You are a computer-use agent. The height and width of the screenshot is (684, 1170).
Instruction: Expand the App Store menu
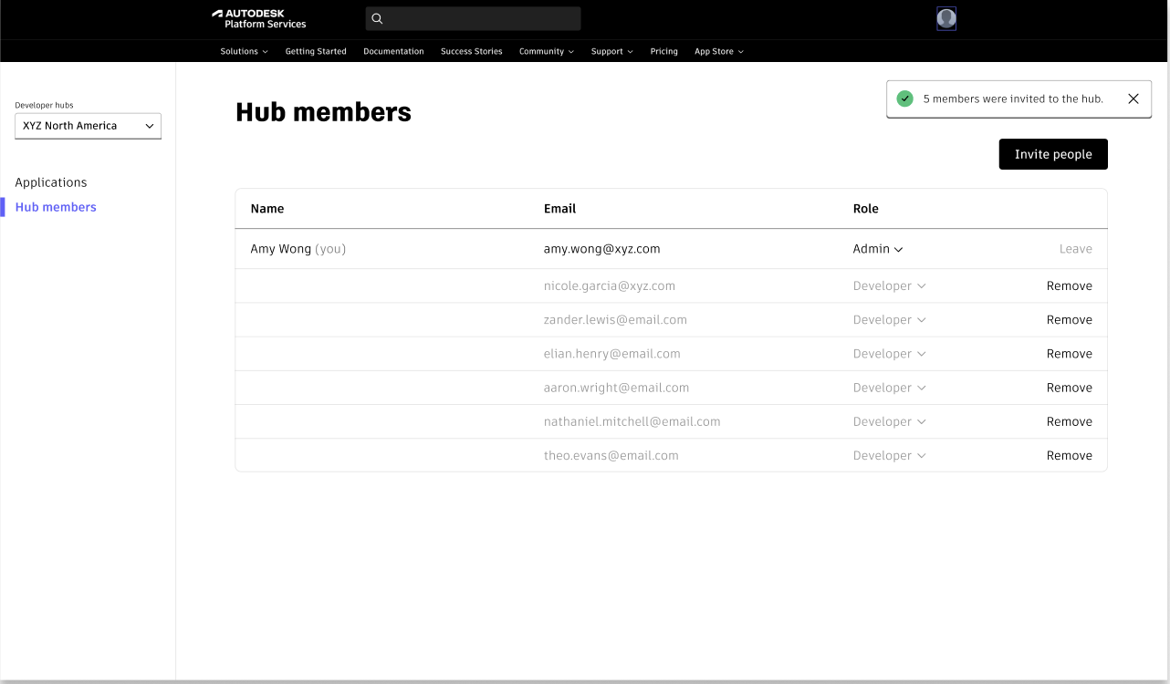pos(718,52)
